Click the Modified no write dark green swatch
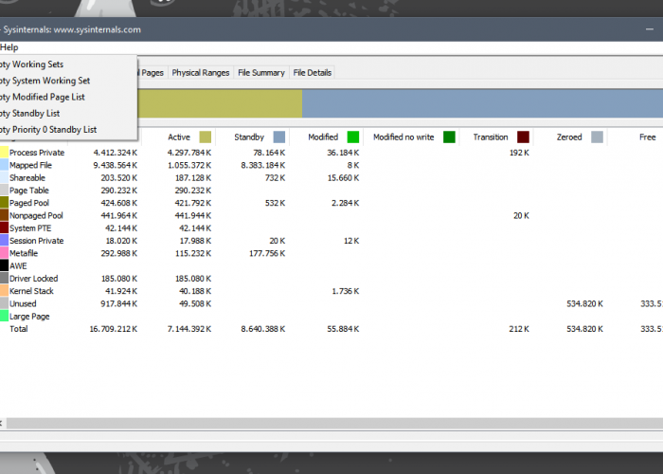This screenshot has width=663, height=474. coord(450,137)
